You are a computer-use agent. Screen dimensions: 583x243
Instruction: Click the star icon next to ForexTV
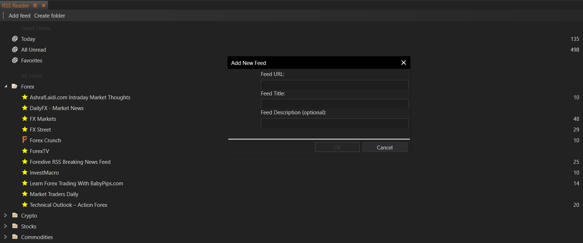(25, 151)
